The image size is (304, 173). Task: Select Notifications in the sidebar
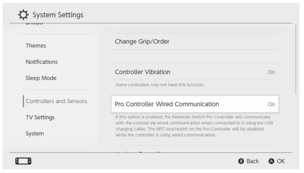(x=42, y=62)
